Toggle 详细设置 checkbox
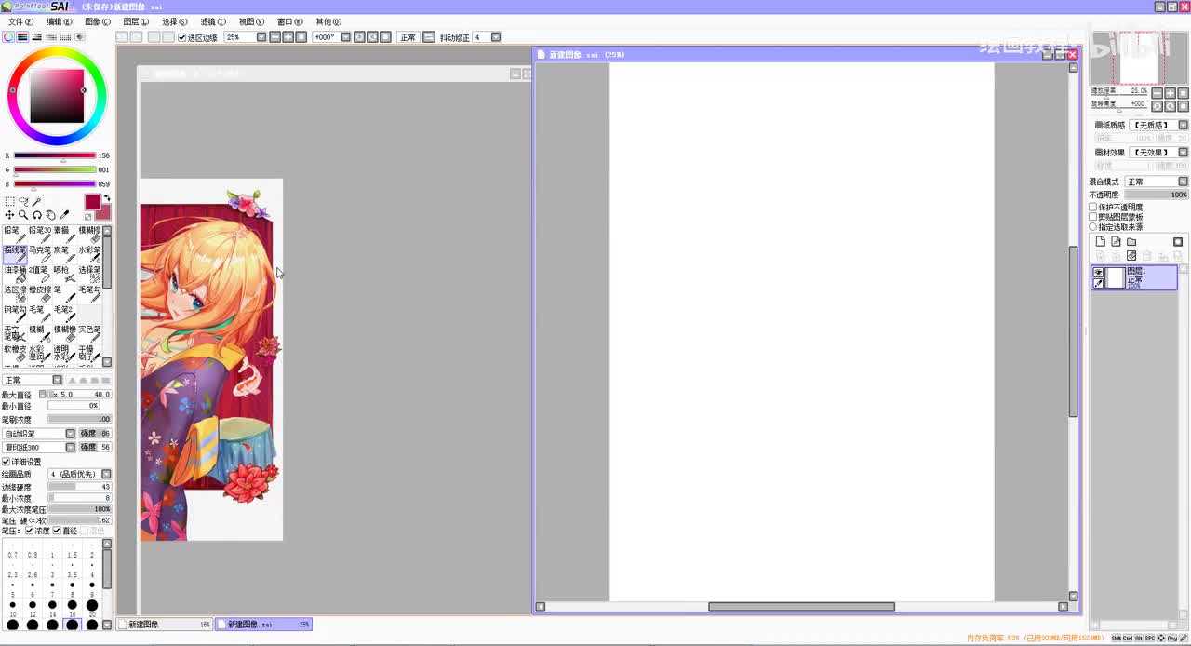 pyautogui.click(x=6, y=462)
